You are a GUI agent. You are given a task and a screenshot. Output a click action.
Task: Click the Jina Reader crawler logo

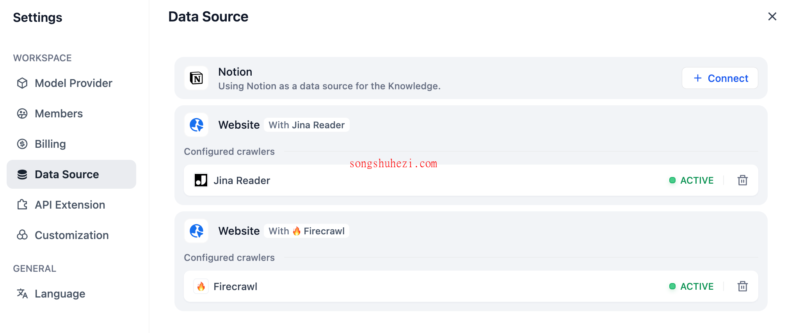pyautogui.click(x=201, y=180)
